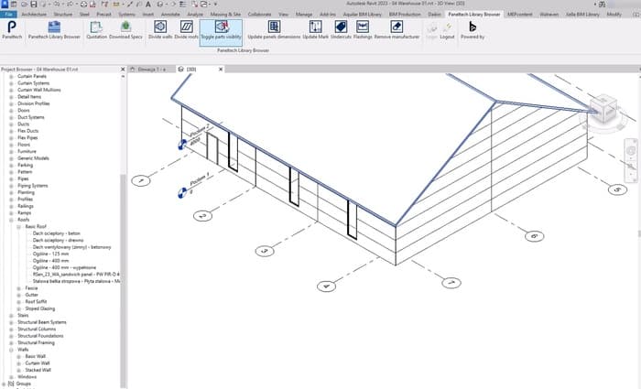Collapse the Walls tree node

coord(11,350)
